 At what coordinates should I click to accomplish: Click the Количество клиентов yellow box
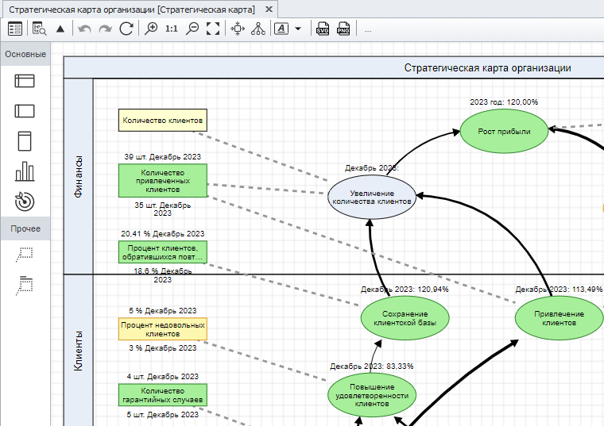click(x=162, y=121)
